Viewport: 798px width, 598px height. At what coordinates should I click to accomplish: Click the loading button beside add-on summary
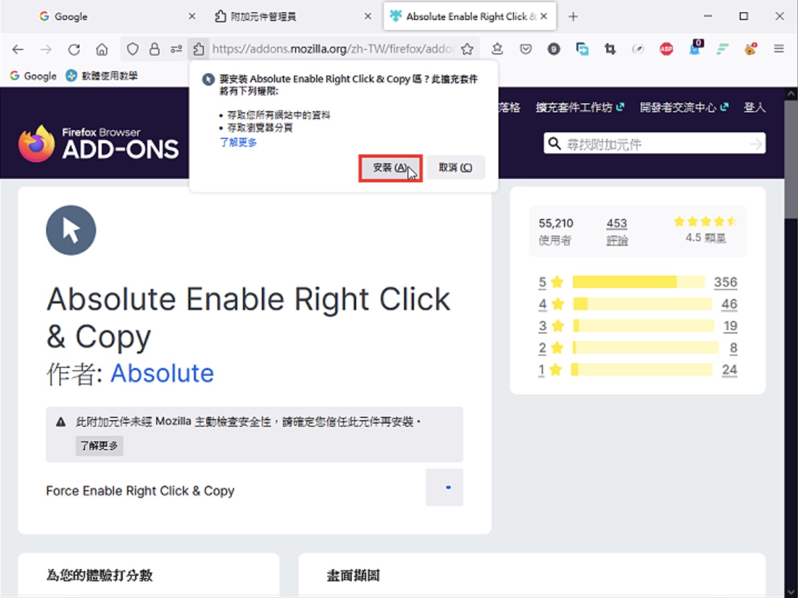click(444, 487)
